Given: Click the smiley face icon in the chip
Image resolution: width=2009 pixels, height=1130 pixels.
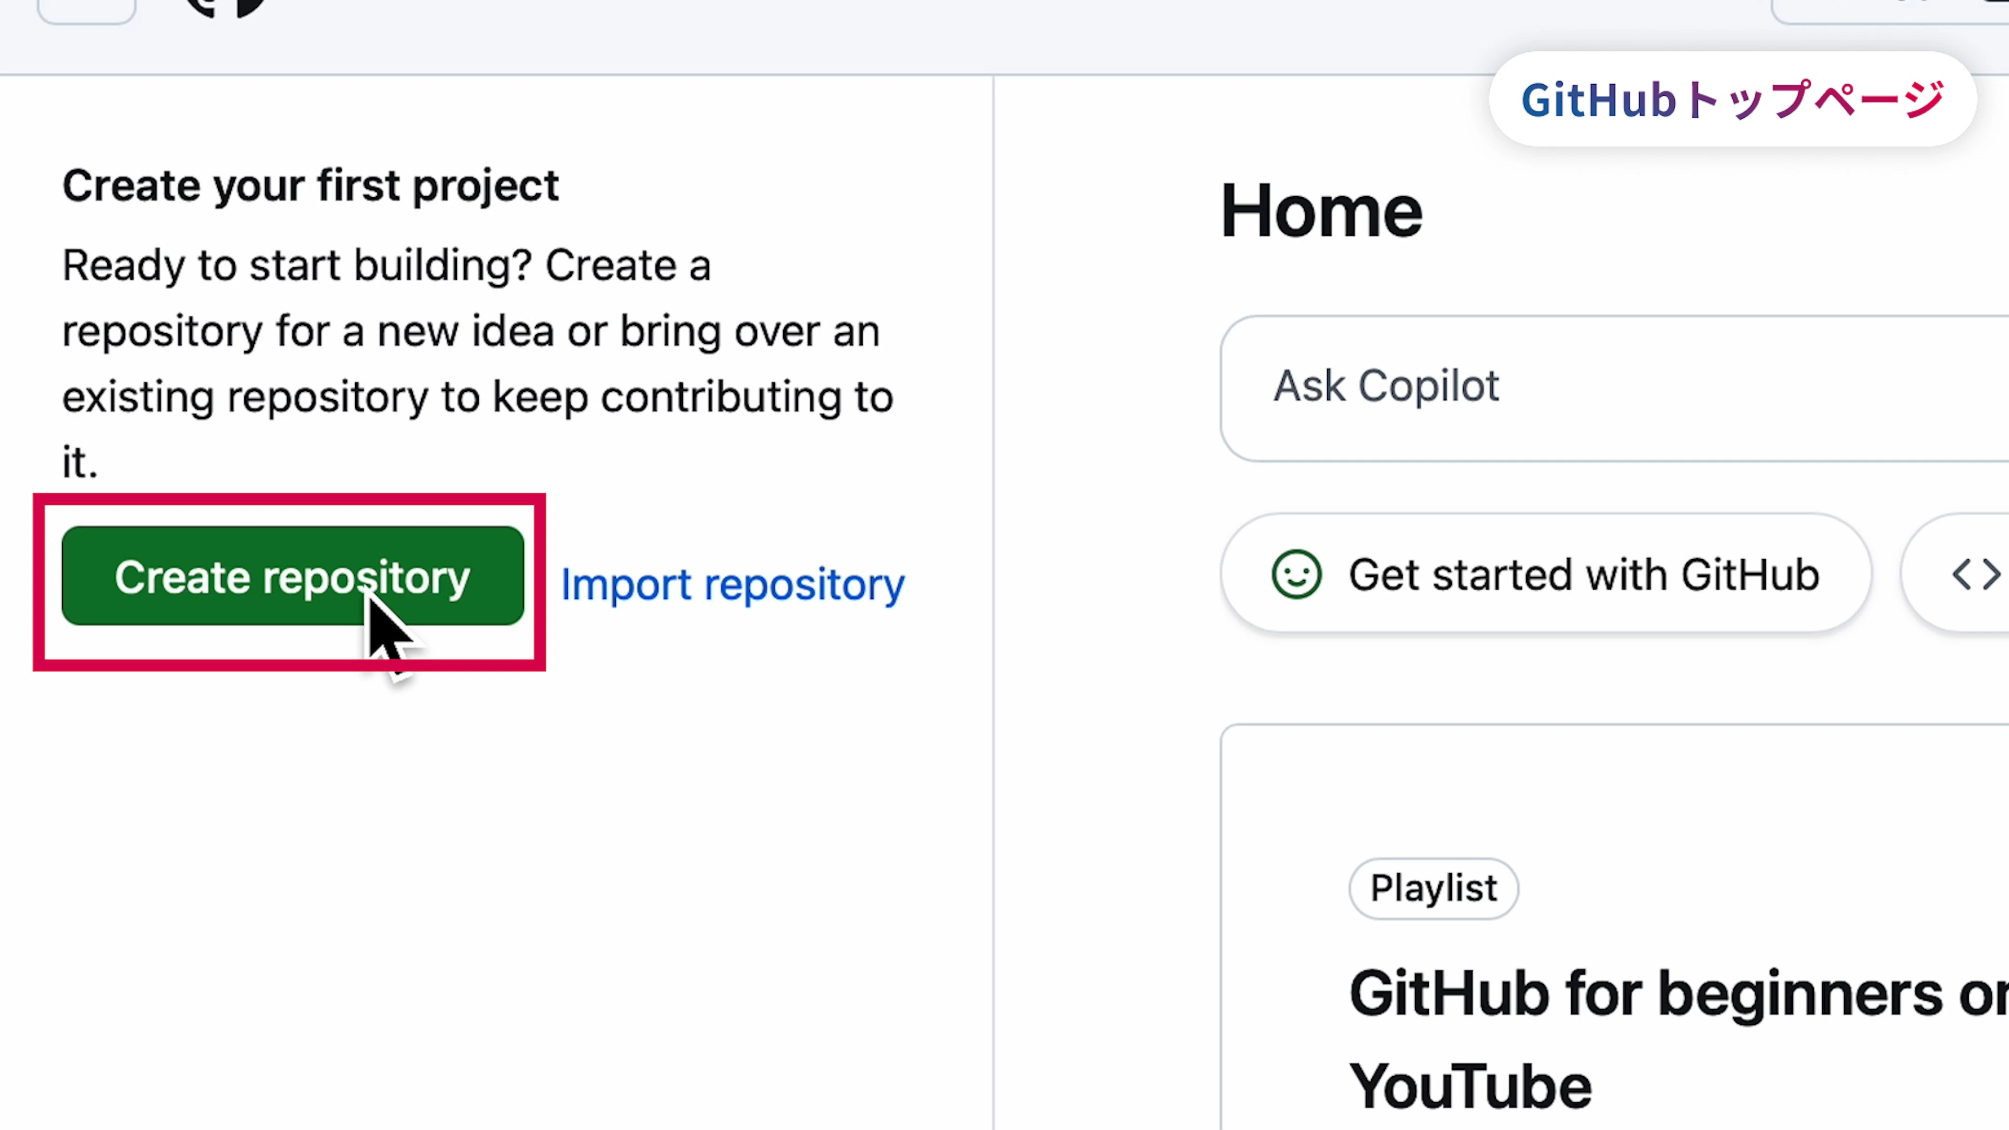Looking at the screenshot, I should (x=1296, y=575).
